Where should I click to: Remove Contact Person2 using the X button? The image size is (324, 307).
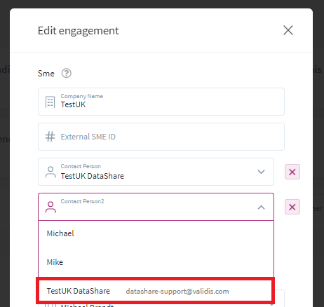(292, 207)
